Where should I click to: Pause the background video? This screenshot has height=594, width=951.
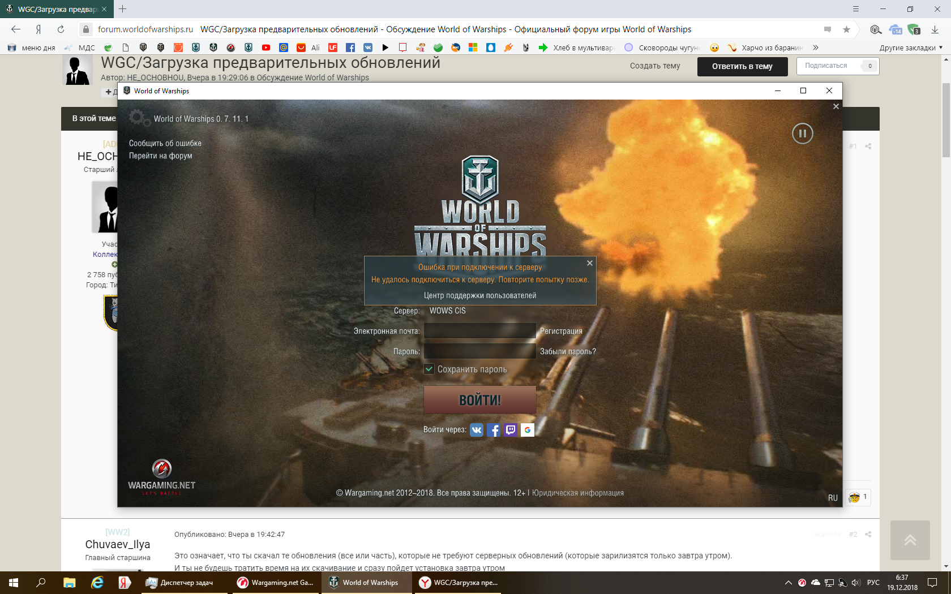pos(802,134)
